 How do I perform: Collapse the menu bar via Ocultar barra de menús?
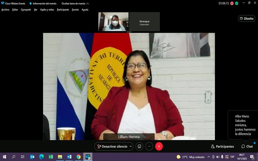pos(75,3)
